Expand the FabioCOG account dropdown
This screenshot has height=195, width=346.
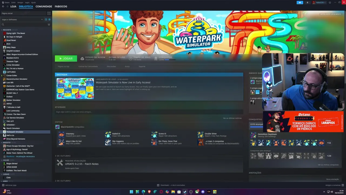pyautogui.click(x=319, y=2)
